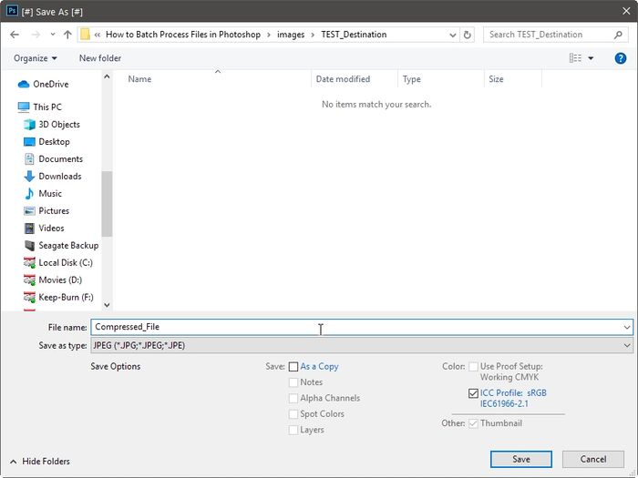Go up one folder level
638x478 pixels.
(x=67, y=35)
